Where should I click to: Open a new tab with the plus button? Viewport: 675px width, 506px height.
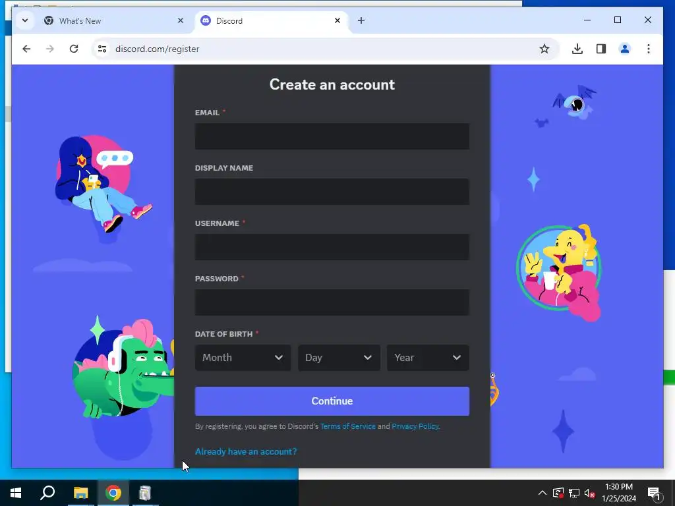click(361, 20)
